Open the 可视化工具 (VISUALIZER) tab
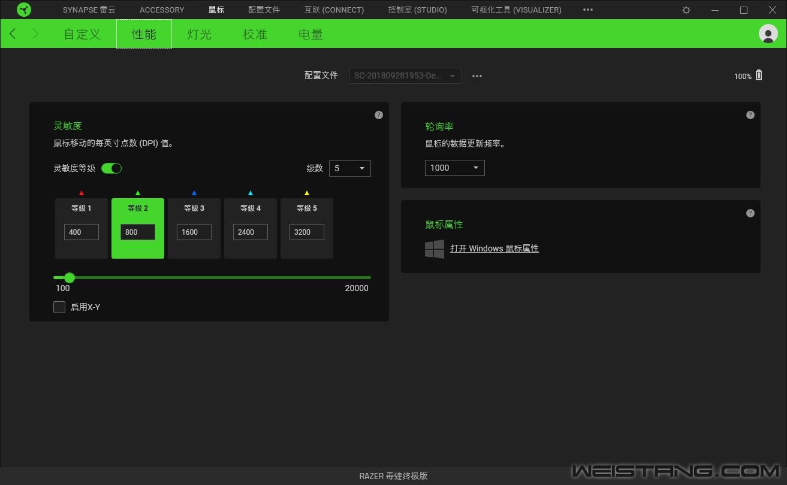Image resolution: width=787 pixels, height=485 pixels. pos(516,10)
